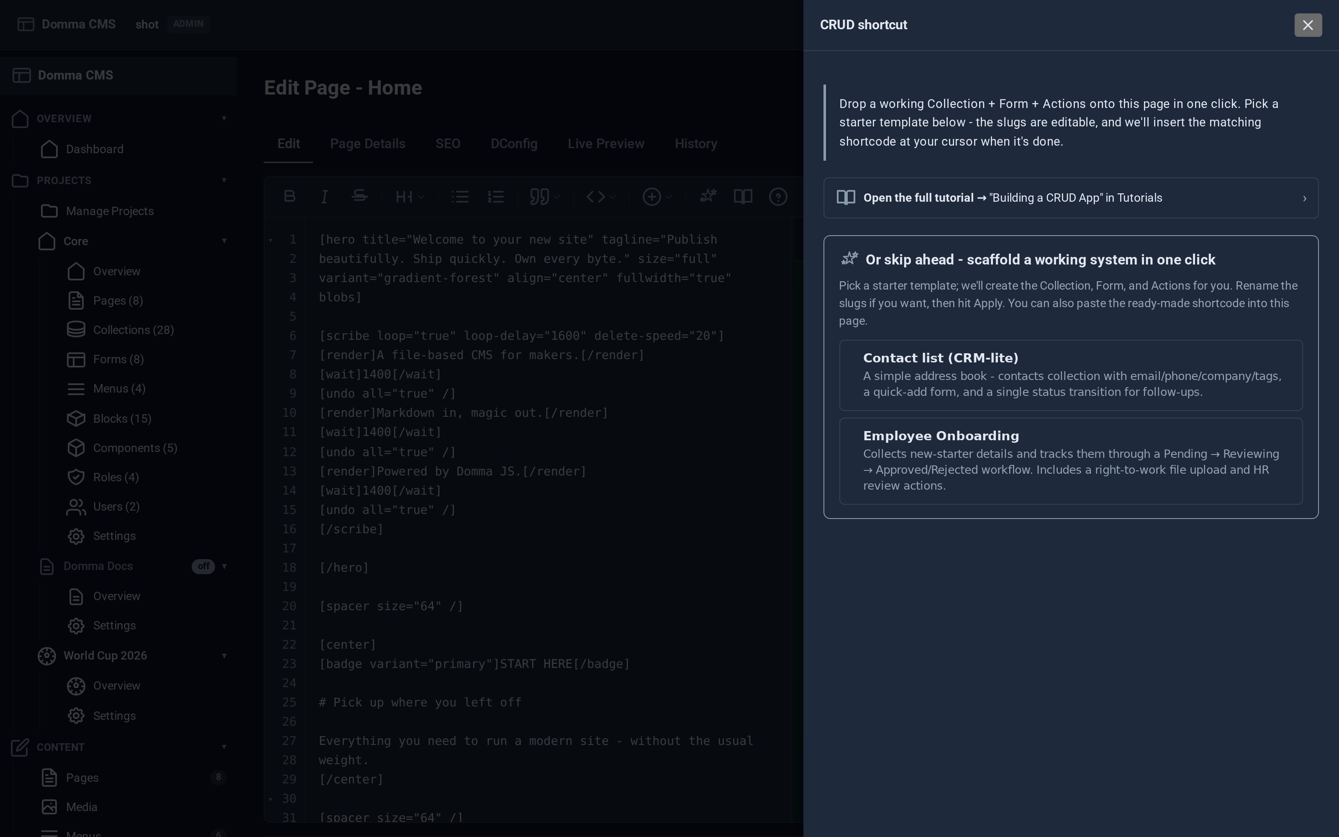Open the code insert dropdown
The width and height of the screenshot is (1339, 837).
tap(601, 197)
